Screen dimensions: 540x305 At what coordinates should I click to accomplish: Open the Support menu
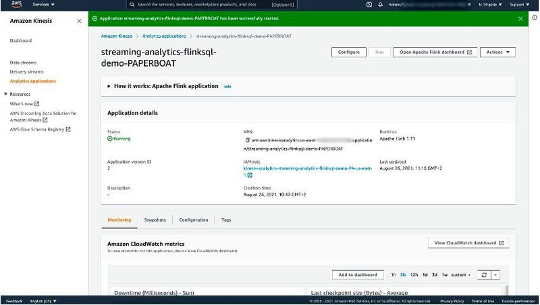(x=519, y=5)
